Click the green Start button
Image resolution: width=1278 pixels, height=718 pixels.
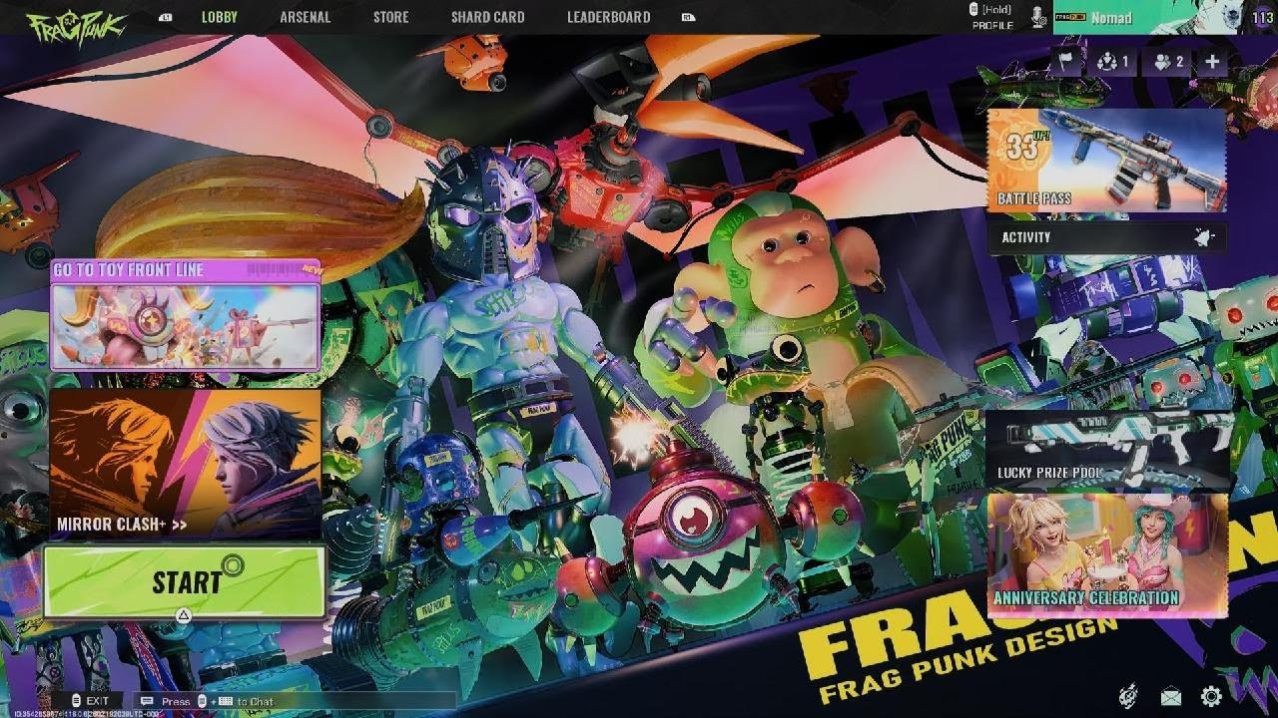185,581
